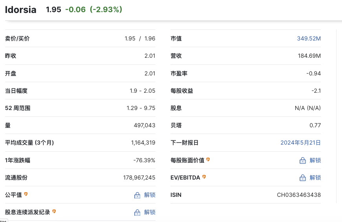Click the orange pro badge beside 股息连续派发纪录
This screenshot has width=342, height=222.
(x=54, y=211)
